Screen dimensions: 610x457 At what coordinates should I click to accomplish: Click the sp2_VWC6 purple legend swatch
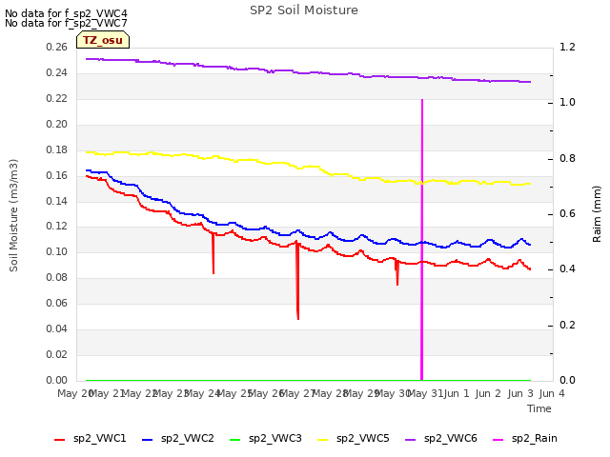pos(411,440)
